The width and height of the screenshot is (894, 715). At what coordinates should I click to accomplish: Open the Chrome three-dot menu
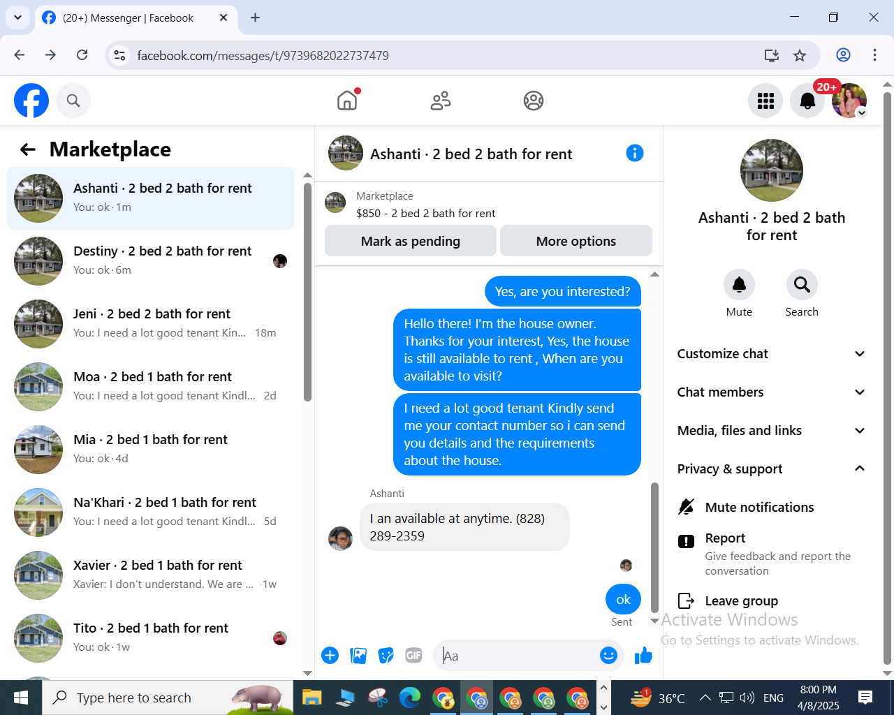point(874,55)
